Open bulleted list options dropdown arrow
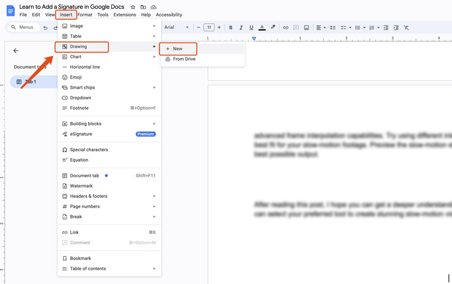452x284 pixels. [364, 28]
